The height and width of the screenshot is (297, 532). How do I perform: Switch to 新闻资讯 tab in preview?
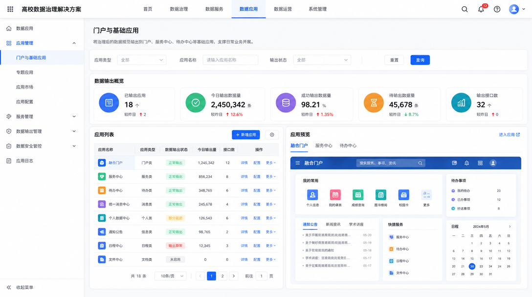pos(333,224)
